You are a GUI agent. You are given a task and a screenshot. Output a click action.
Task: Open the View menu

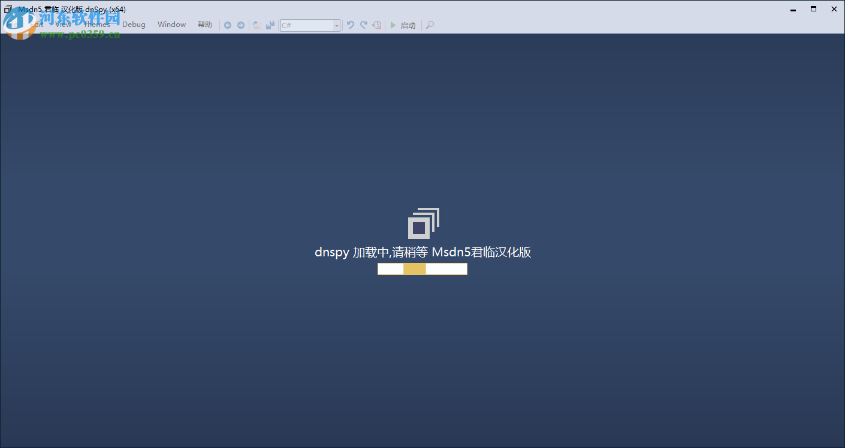tap(62, 25)
